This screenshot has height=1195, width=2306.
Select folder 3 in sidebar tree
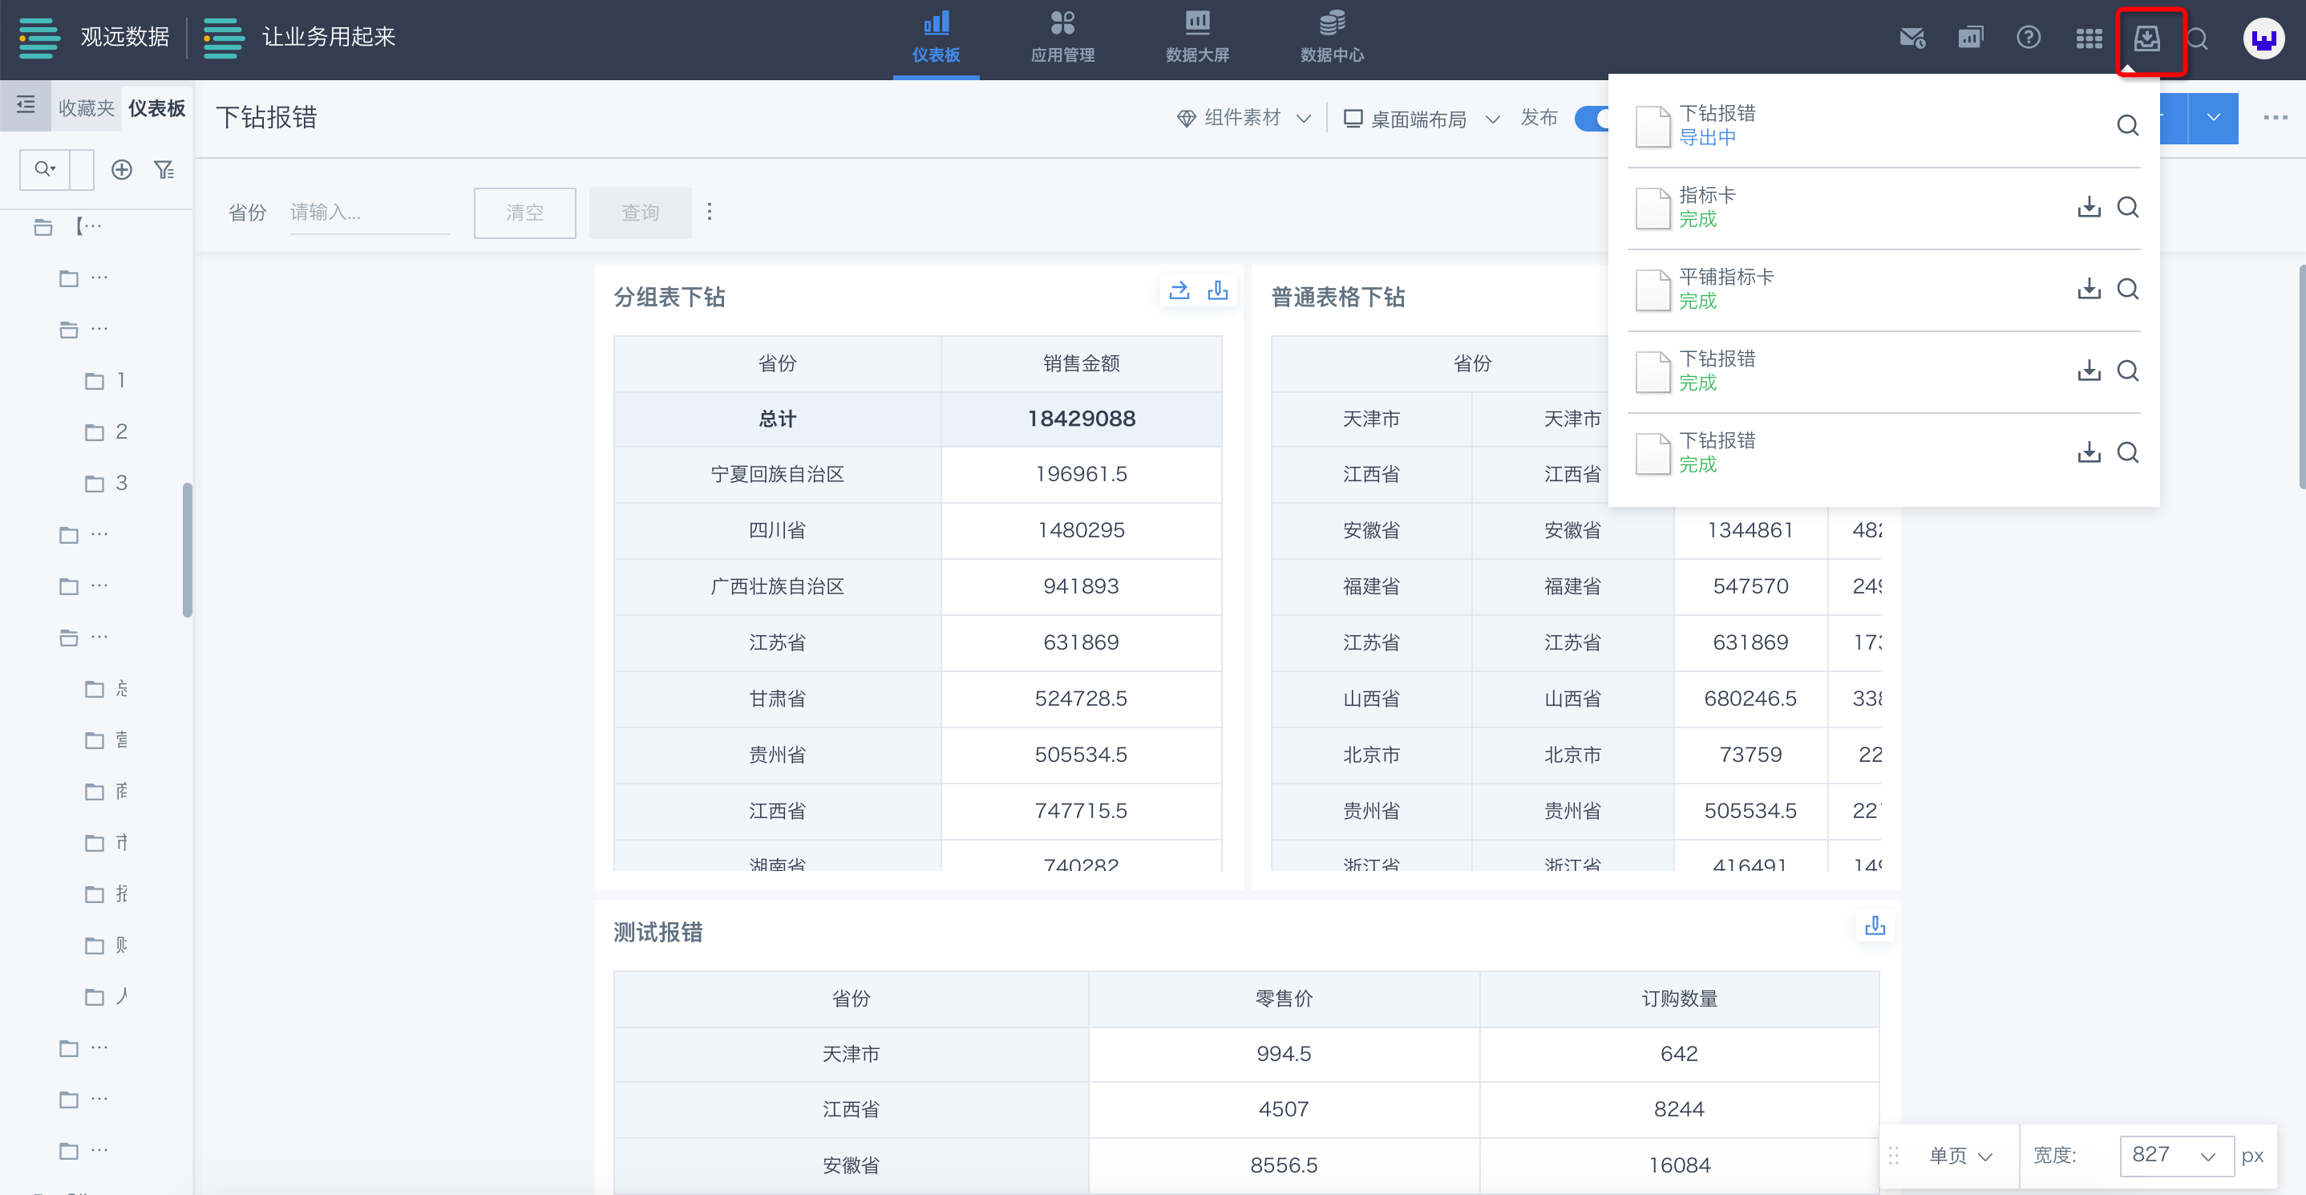[106, 484]
